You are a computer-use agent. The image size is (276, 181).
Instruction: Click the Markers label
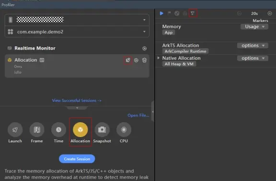pos(260,21)
